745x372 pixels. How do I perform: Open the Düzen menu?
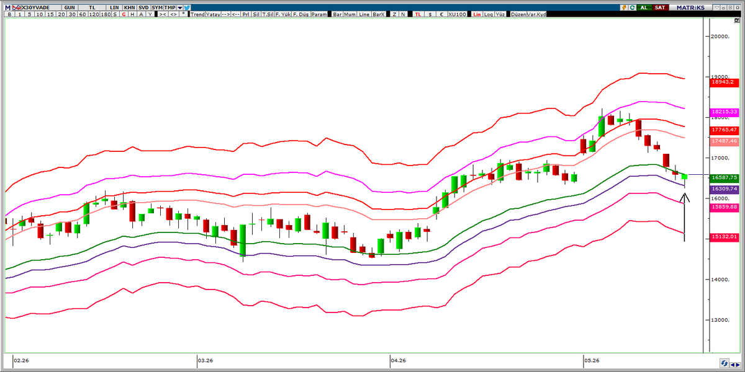pyautogui.click(x=518, y=14)
